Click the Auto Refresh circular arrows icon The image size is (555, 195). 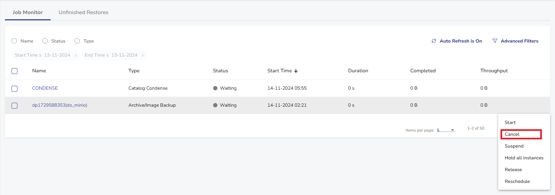[434, 41]
